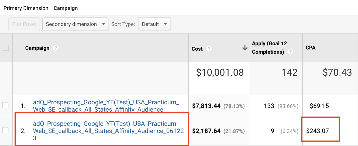Click the total cost $10,001.08 cell
The height and width of the screenshot is (146, 358).
(x=220, y=72)
